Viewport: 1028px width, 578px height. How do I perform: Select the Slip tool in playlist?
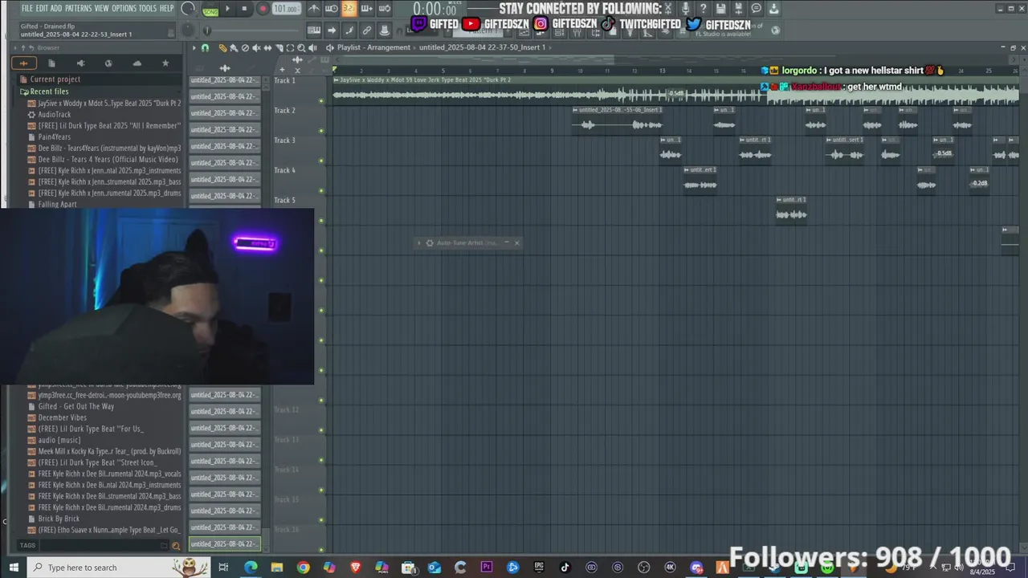tap(267, 47)
